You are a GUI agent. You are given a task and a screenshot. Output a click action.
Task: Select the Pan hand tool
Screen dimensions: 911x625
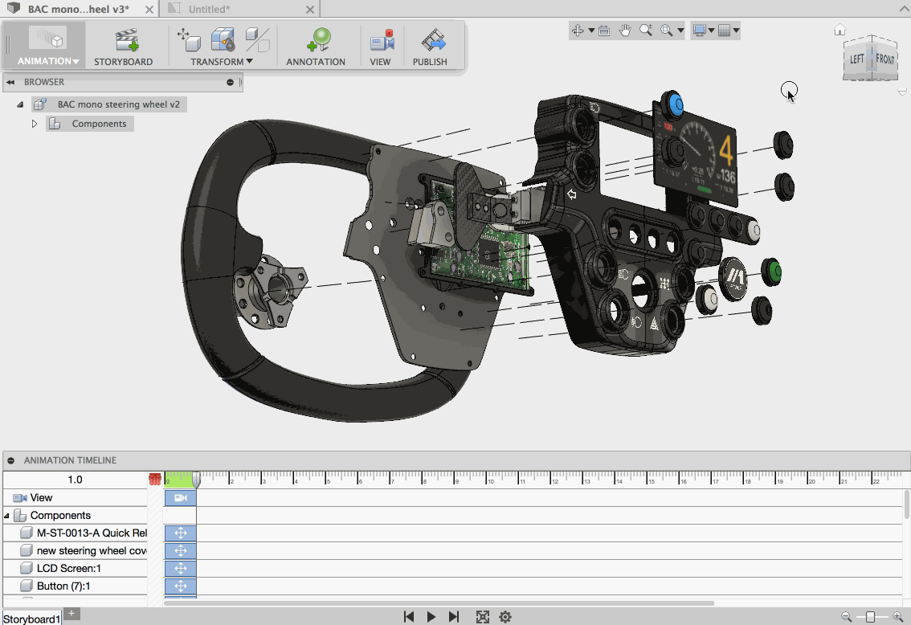[x=625, y=31]
